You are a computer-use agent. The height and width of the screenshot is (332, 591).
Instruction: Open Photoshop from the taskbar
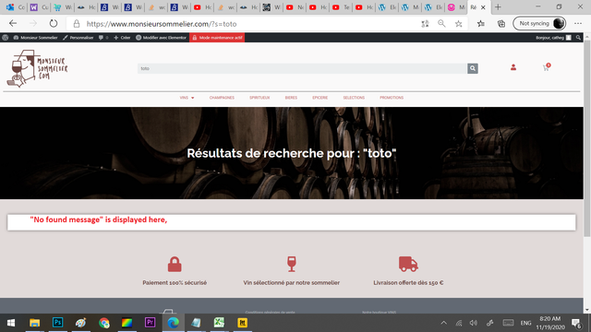pos(57,323)
